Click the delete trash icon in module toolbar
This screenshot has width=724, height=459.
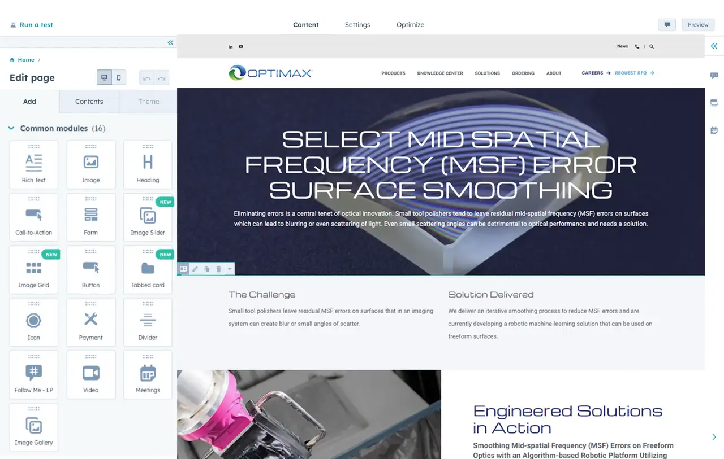tap(219, 269)
